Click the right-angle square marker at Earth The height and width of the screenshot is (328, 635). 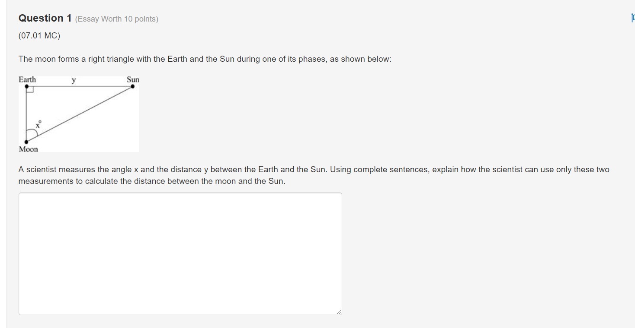pyautogui.click(x=30, y=89)
